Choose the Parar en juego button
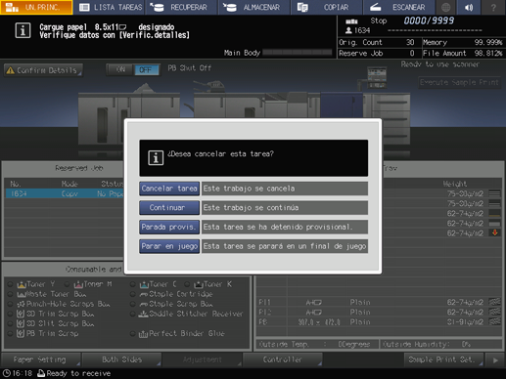The image size is (506, 379). click(x=169, y=246)
